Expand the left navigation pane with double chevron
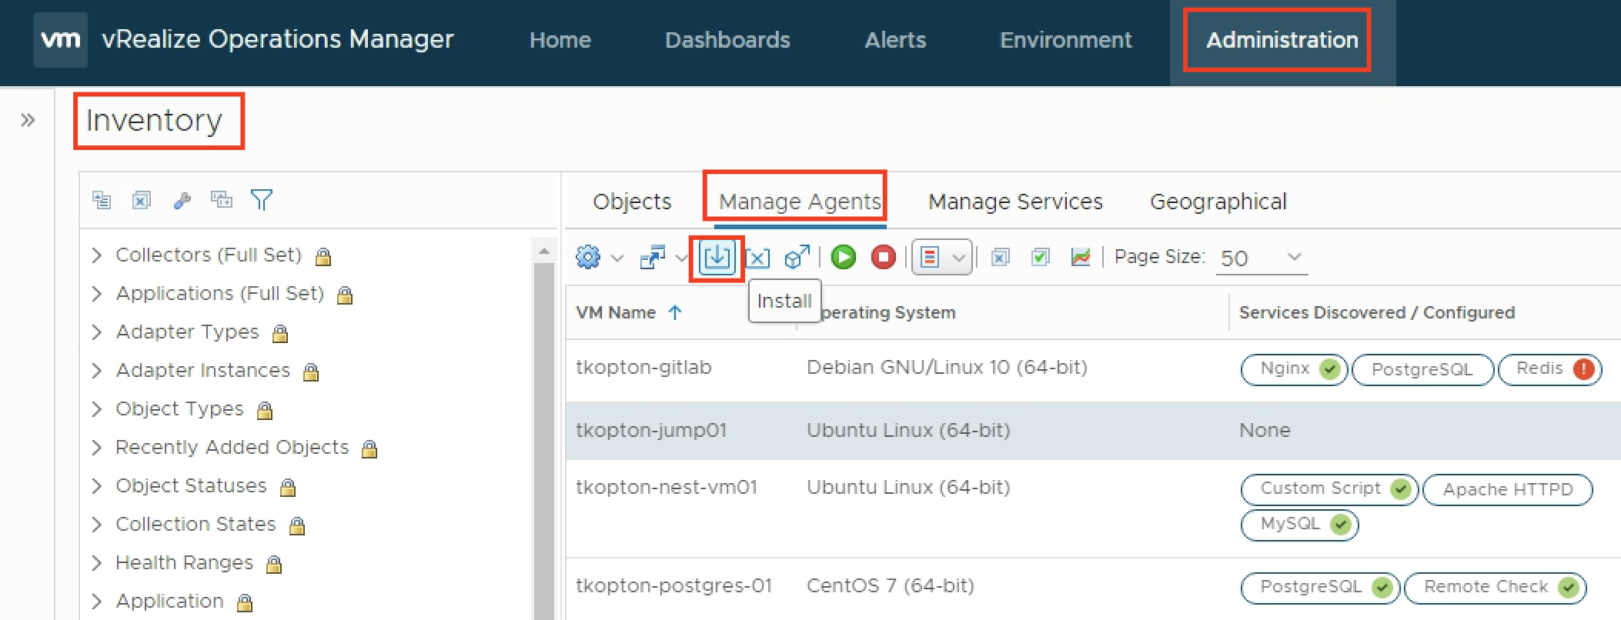The width and height of the screenshot is (1621, 620). tap(28, 120)
